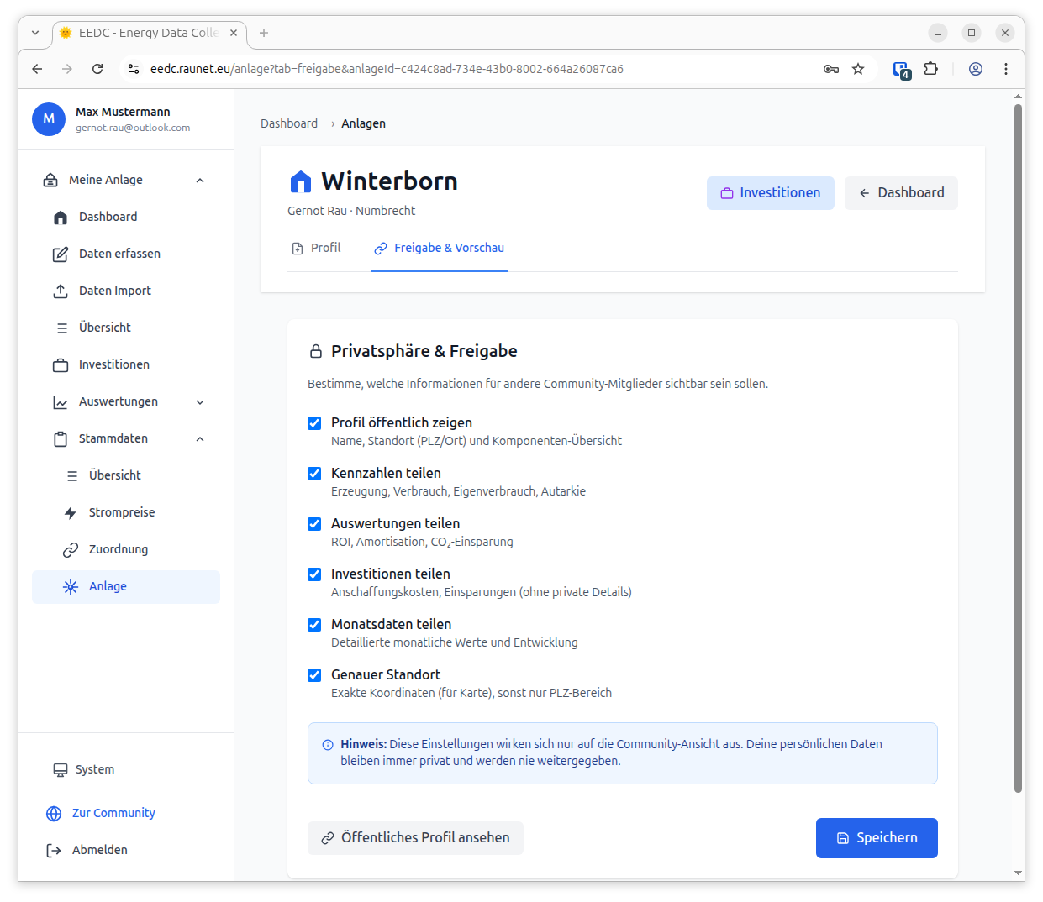
Task: Collapse the Stammdaten submenu
Action: [200, 438]
